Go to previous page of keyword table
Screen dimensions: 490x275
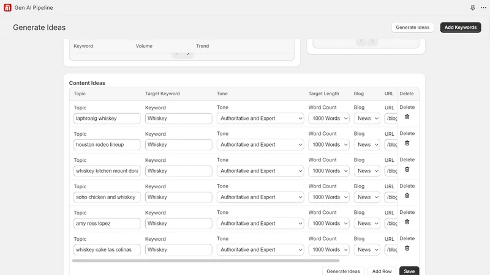[x=177, y=54]
